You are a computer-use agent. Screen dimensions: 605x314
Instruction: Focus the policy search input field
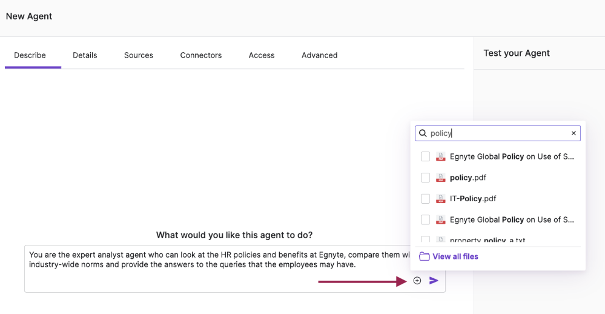498,133
